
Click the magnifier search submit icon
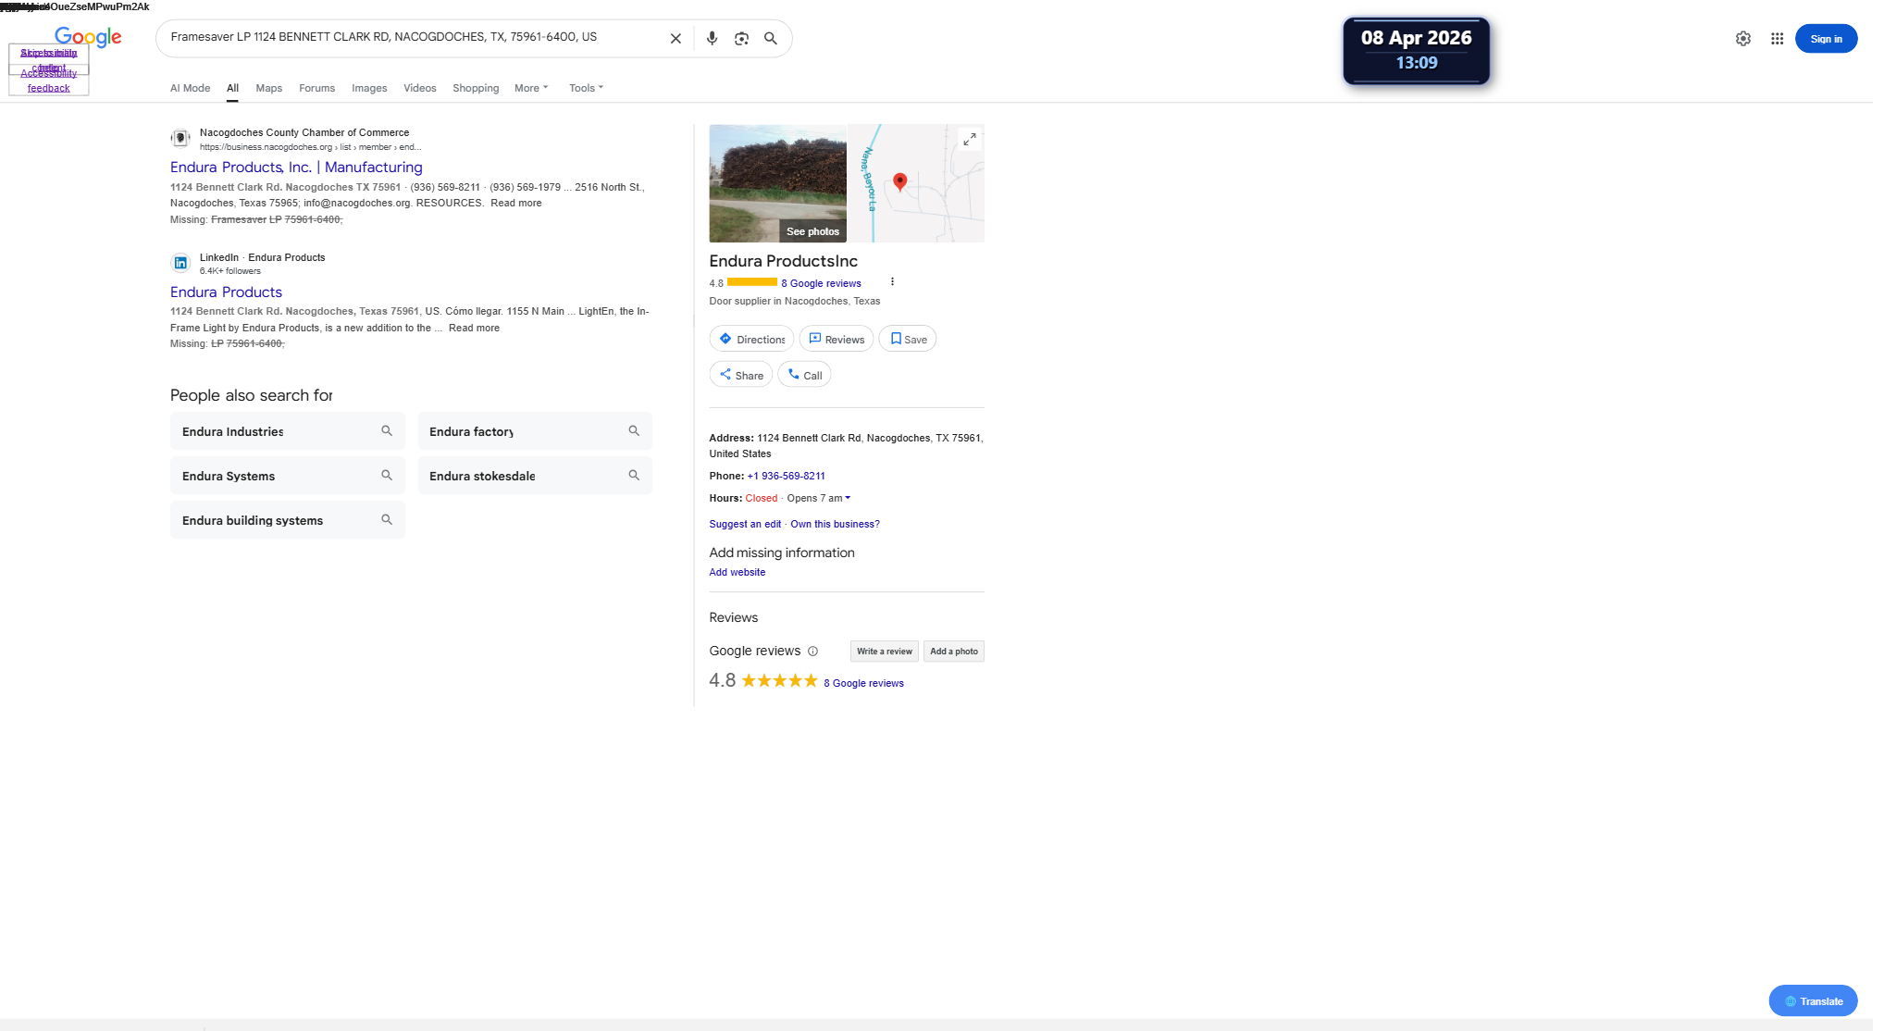(x=770, y=39)
